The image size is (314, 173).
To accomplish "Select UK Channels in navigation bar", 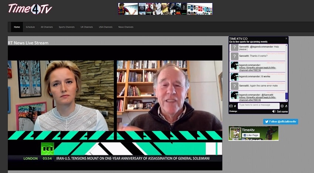I will tap(87, 27).
